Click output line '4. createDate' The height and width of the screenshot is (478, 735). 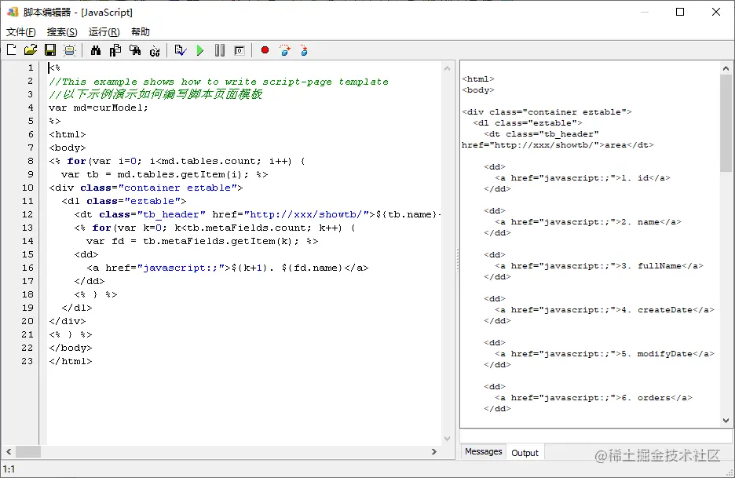604,310
